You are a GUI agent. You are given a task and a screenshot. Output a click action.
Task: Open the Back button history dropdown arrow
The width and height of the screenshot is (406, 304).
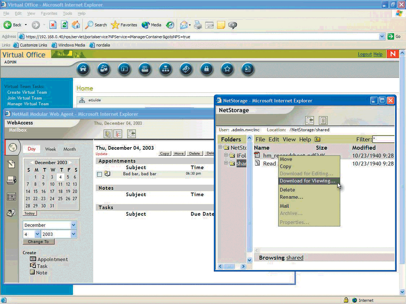[x=26, y=25]
